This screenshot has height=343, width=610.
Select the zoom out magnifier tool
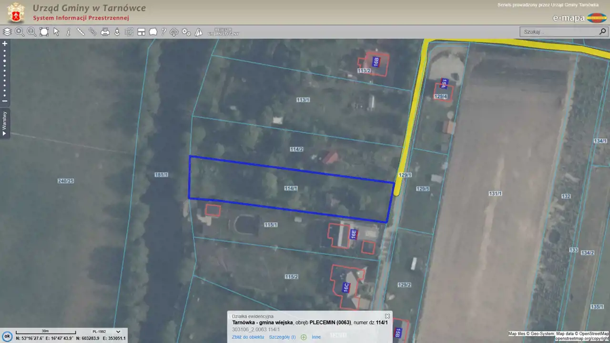pyautogui.click(x=31, y=32)
